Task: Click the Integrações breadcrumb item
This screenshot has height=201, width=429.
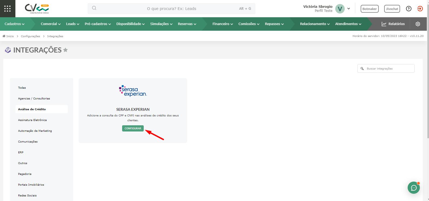Action: pos(55,36)
